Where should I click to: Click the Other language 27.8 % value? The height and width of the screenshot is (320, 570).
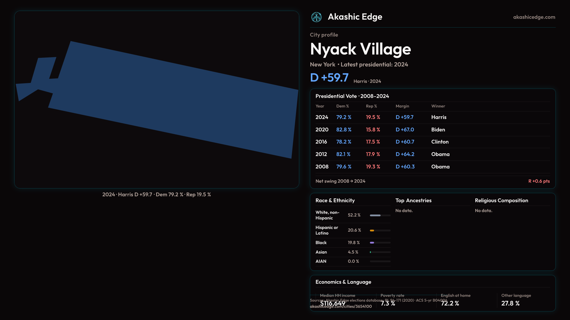coord(510,303)
